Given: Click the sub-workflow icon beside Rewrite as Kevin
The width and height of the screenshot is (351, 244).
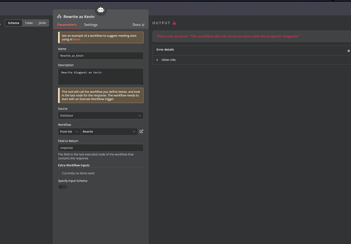Looking at the screenshot, I should click(59, 16).
